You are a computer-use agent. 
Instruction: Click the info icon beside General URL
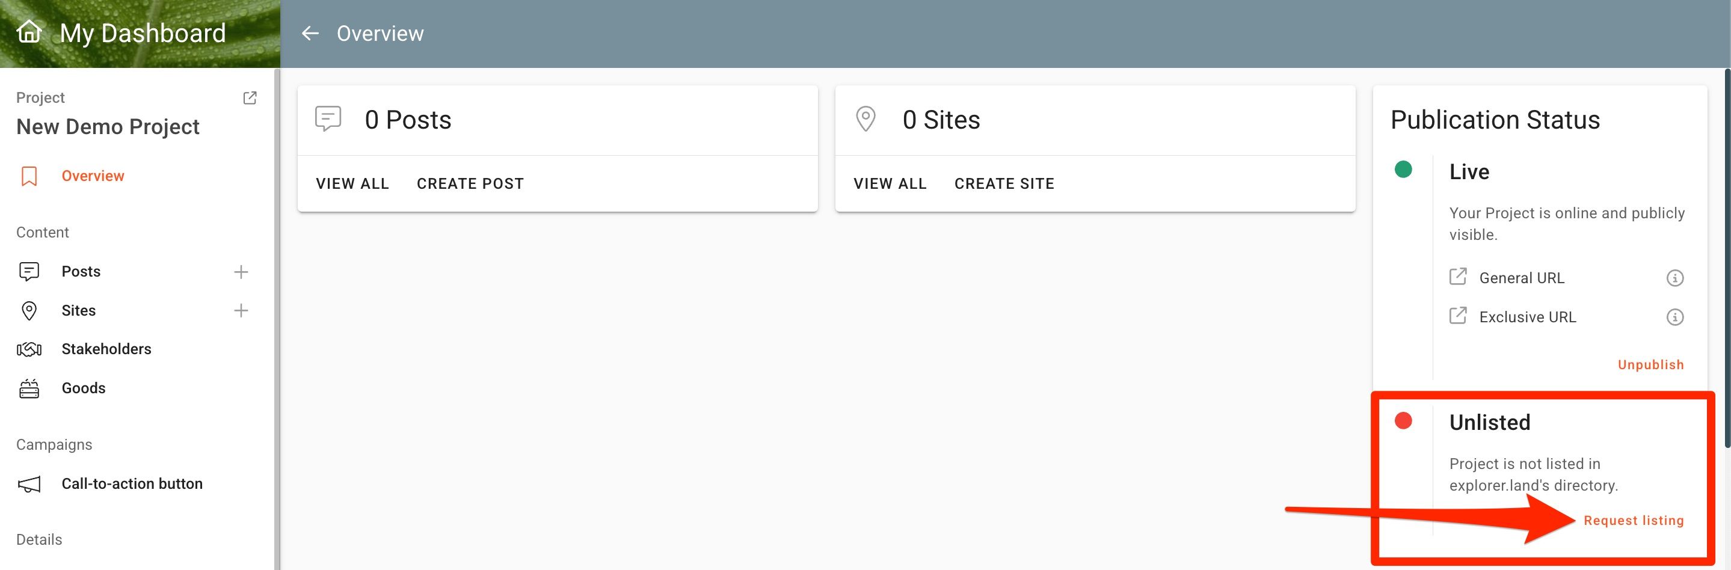[x=1674, y=278]
